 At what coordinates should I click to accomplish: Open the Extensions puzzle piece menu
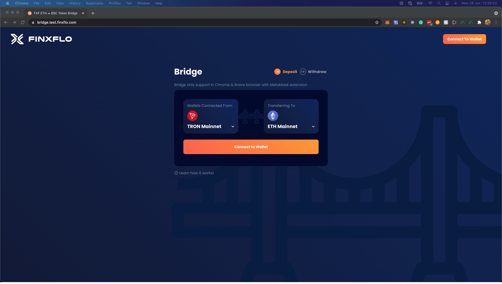479,22
